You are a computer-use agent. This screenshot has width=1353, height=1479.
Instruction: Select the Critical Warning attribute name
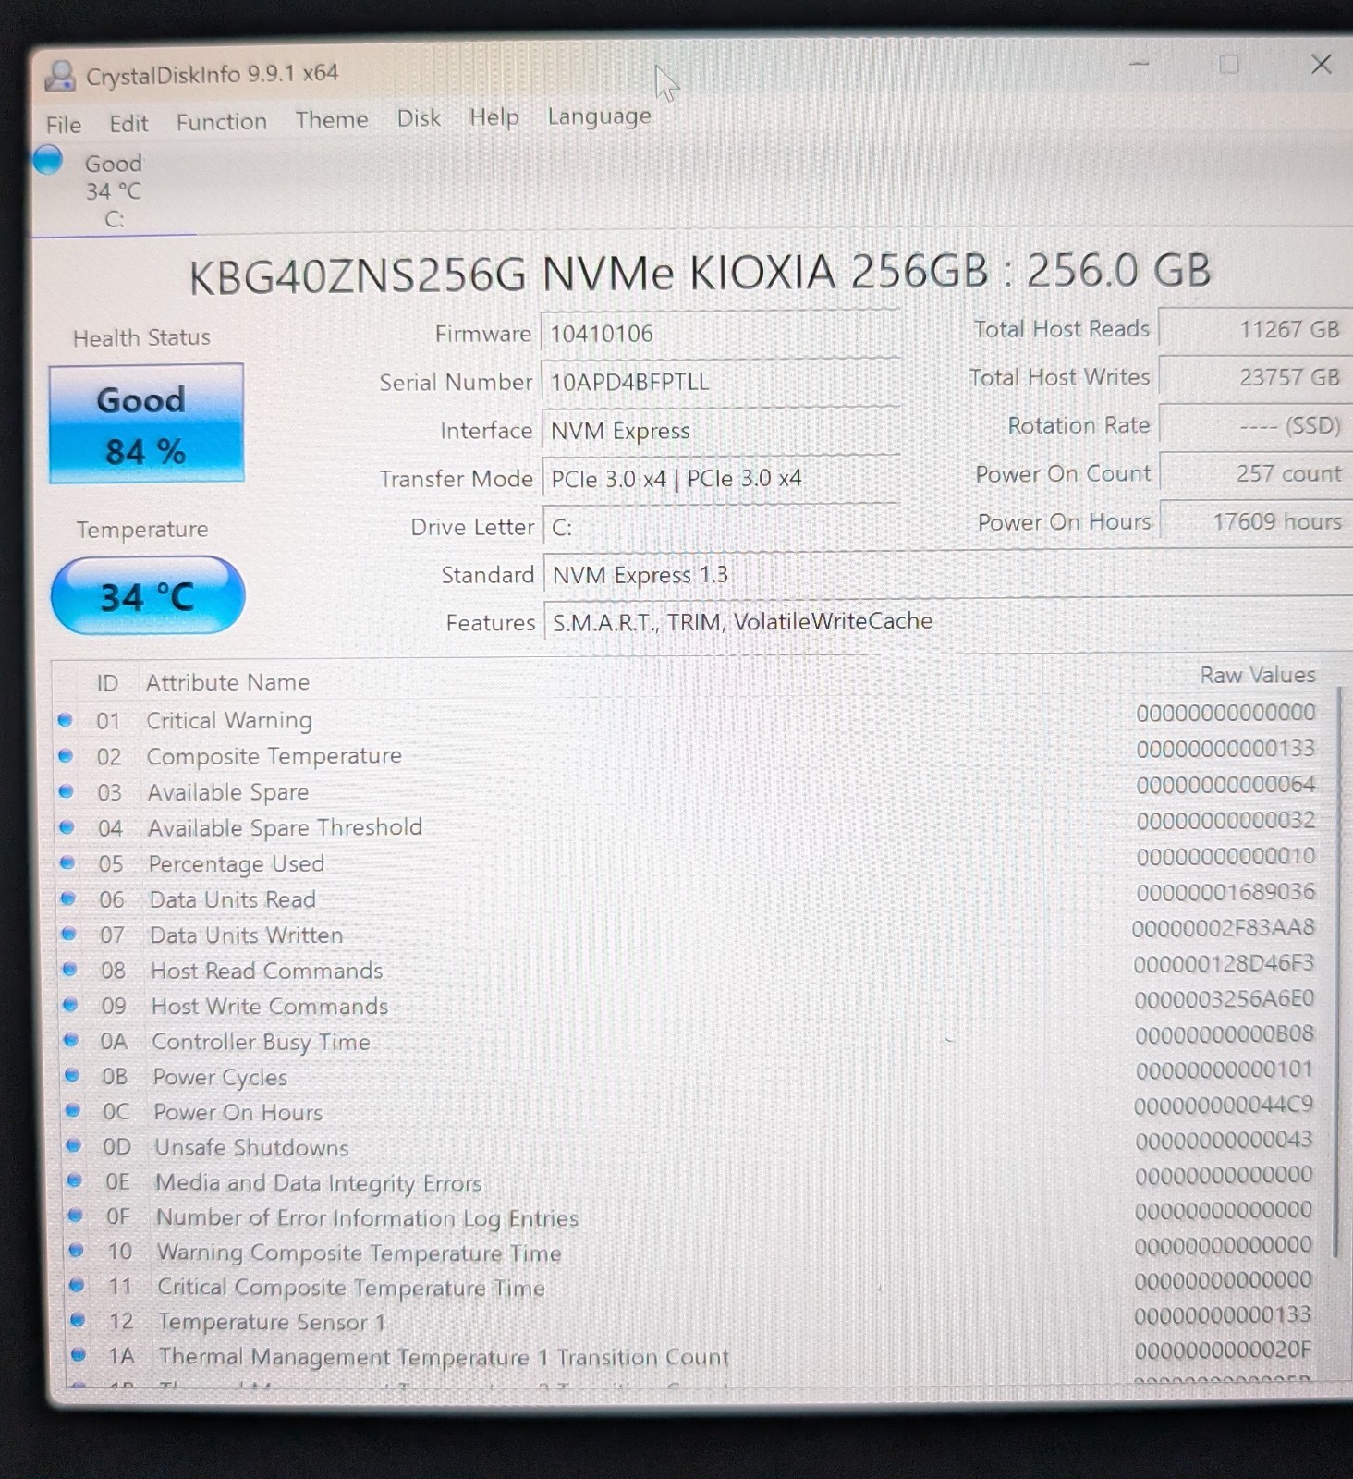(229, 720)
